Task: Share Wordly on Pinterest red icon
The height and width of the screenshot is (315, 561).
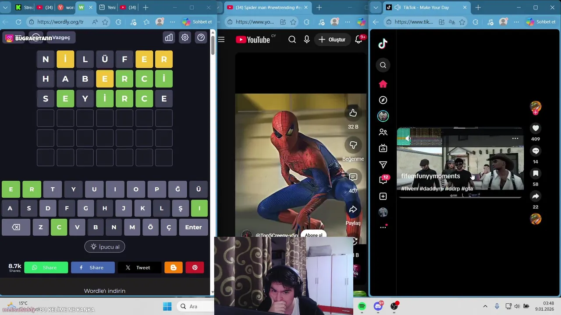Action: [x=195, y=268]
